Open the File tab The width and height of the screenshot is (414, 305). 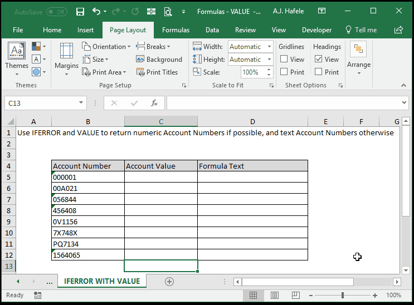[18, 30]
